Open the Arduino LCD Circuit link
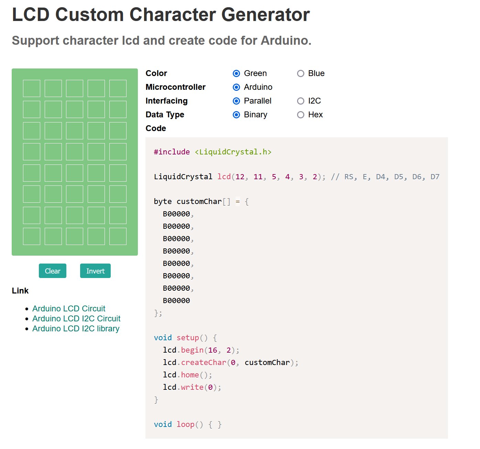This screenshot has height=449, width=480. 69,309
